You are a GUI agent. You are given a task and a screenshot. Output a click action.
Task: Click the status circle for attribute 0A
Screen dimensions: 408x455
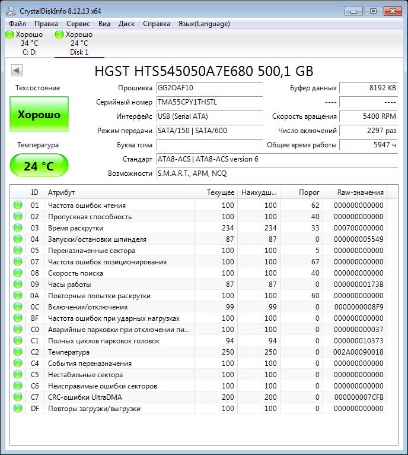[x=18, y=295]
